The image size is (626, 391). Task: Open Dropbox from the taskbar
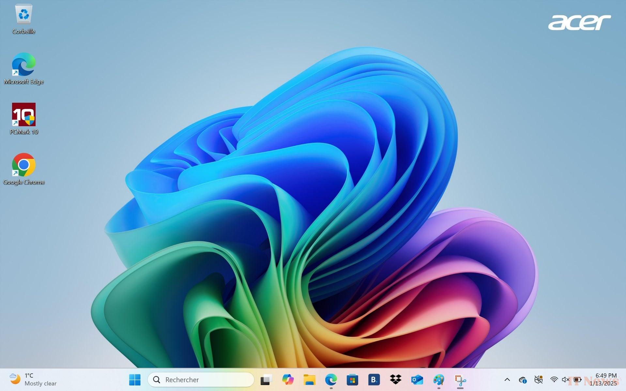pyautogui.click(x=395, y=380)
